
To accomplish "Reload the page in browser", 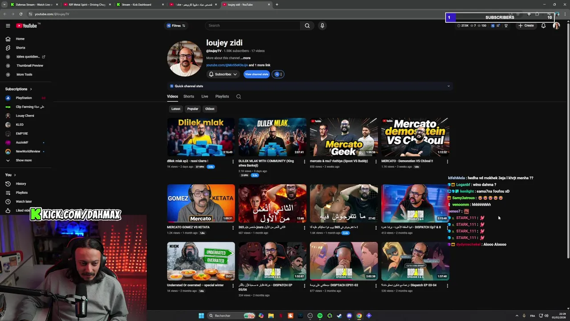I will click(x=20, y=14).
